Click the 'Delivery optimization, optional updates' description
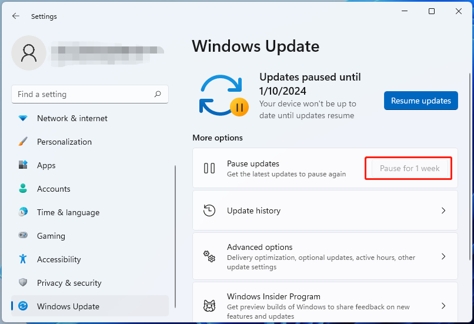 click(x=321, y=262)
